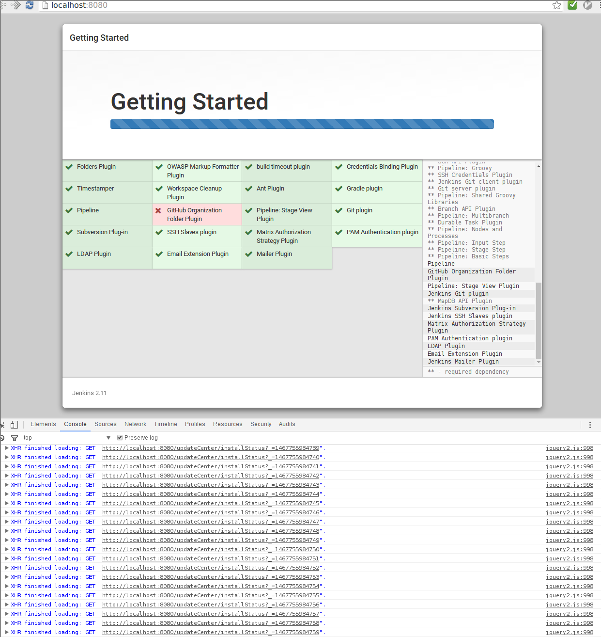601x637 pixels.
Task: Reload the page with the refresh icon
Action: pos(30,5)
